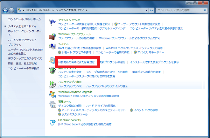The width and height of the screenshot is (210, 138).
Task: Click the search magnifier icon
Action: tap(205, 10)
